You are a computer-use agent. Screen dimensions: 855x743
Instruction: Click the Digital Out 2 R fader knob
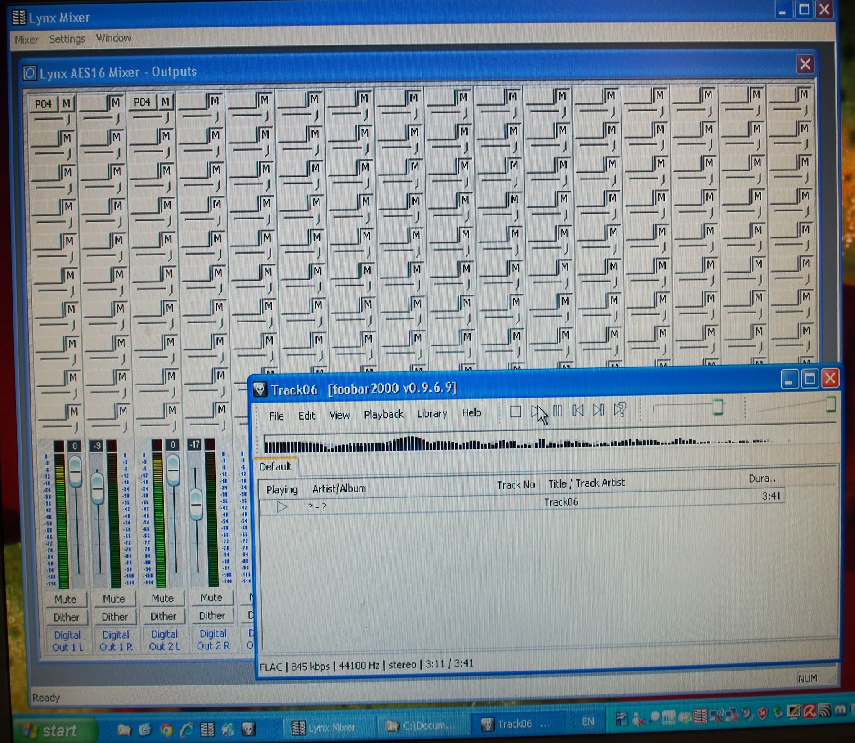point(196,505)
